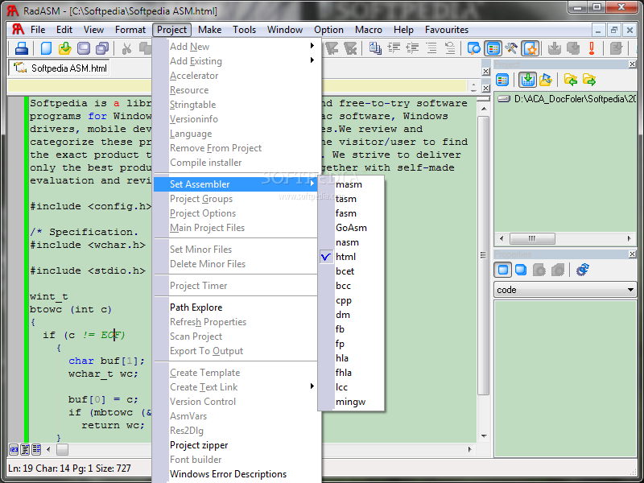Expand the Add New submenu
Viewport: 644px width, 483px height.
click(x=236, y=47)
